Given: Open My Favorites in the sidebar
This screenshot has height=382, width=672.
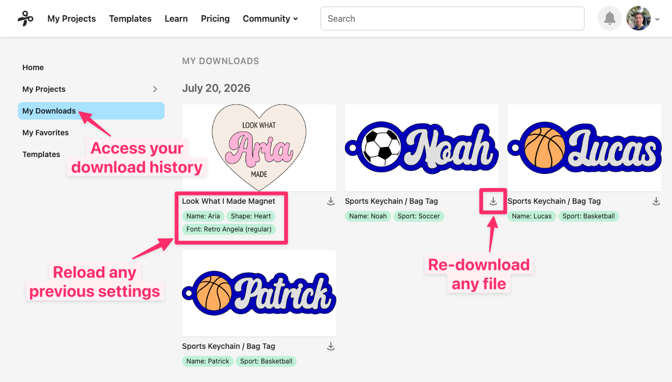Looking at the screenshot, I should click(x=46, y=133).
